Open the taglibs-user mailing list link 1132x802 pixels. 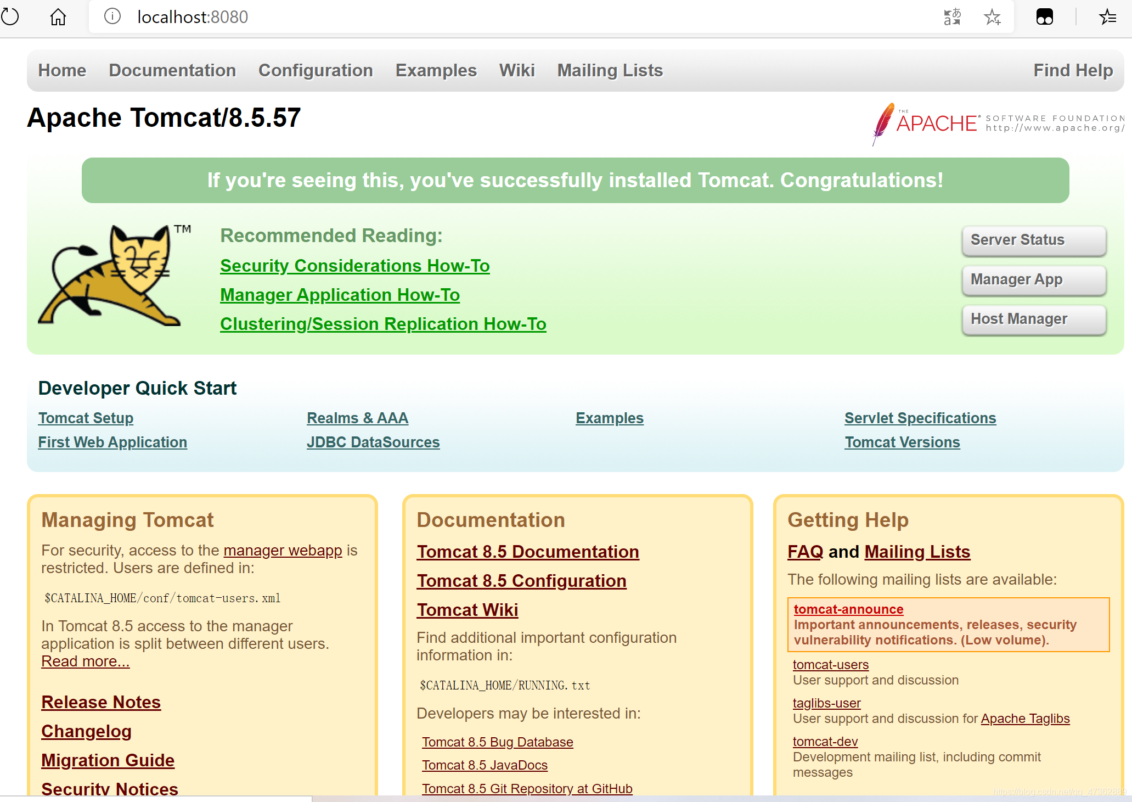pos(826,703)
